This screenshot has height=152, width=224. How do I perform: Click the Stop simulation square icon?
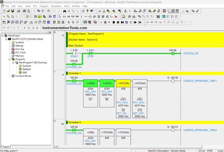[x=114, y=22]
